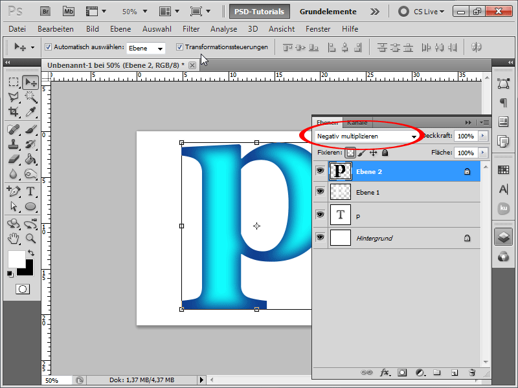Viewport: 518px width, 388px height.
Task: Select the Polygonal Lasso tool
Action: 14,97
